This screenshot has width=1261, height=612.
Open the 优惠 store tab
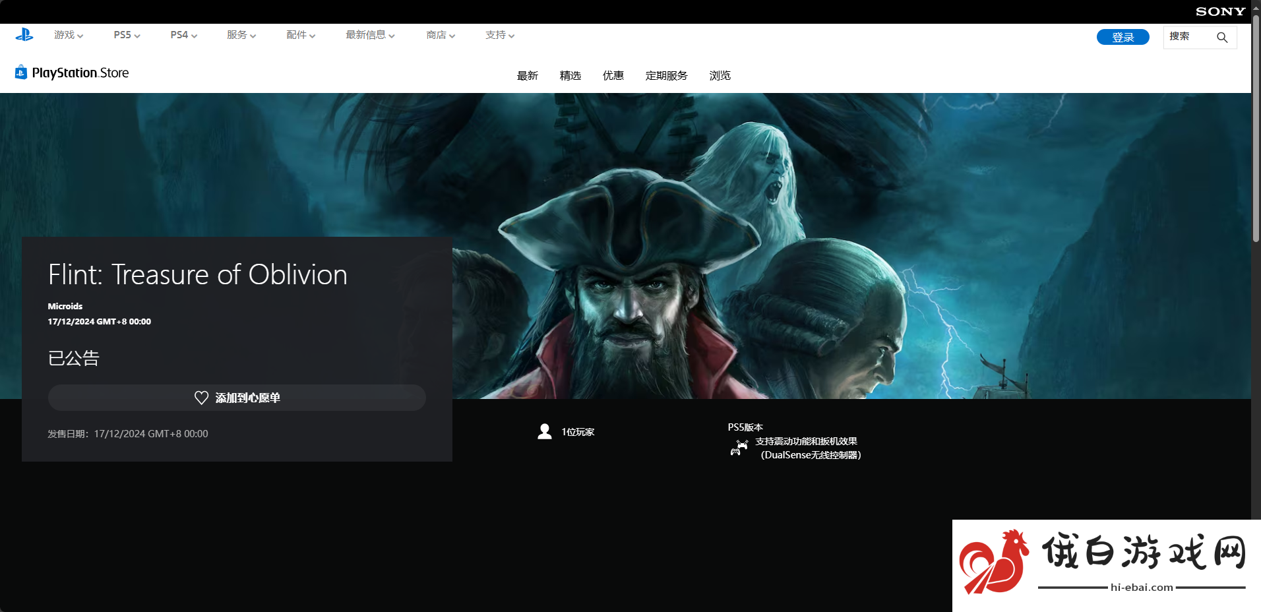[613, 76]
